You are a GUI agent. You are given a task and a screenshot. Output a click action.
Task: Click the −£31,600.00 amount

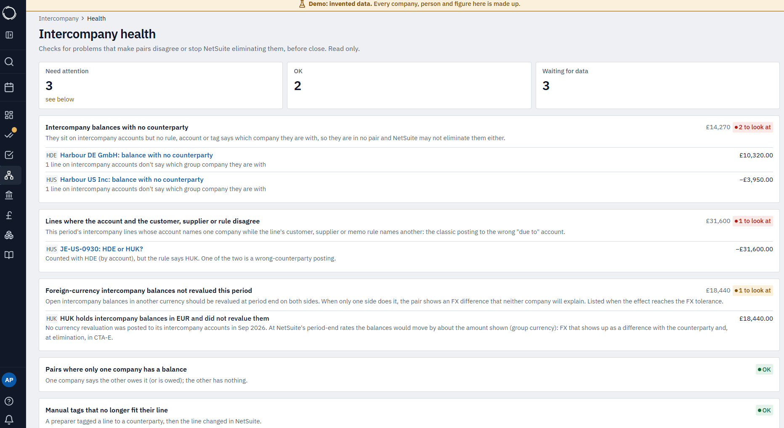(754, 249)
